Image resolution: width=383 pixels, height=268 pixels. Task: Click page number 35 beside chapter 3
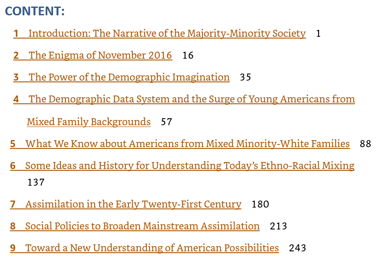pos(245,78)
